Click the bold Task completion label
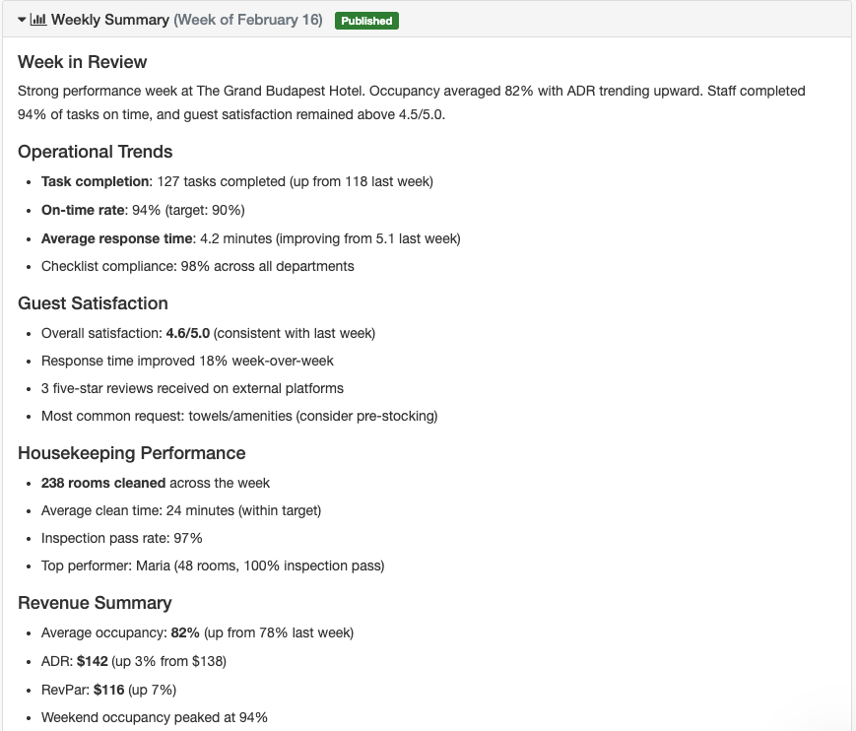Viewport: 856px width, 731px height. click(96, 181)
